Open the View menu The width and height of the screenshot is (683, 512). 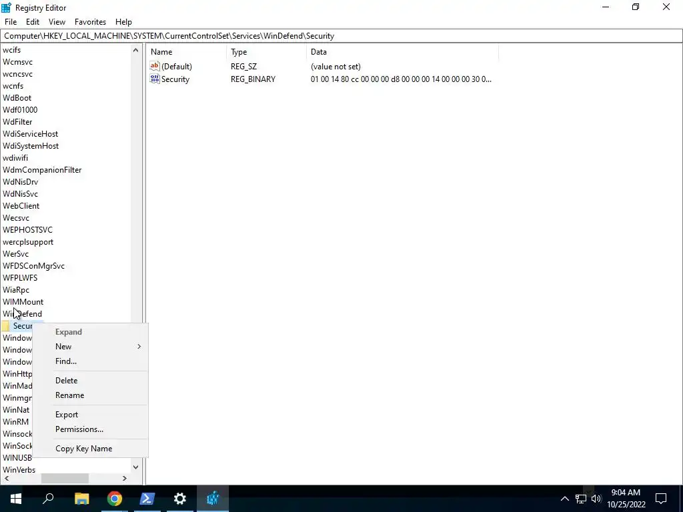pos(57,22)
